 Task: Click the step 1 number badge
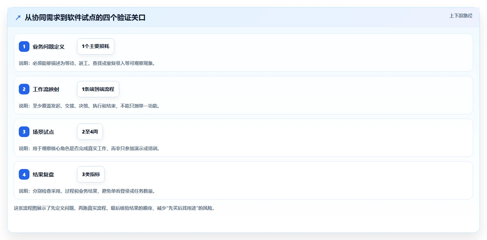click(24, 47)
